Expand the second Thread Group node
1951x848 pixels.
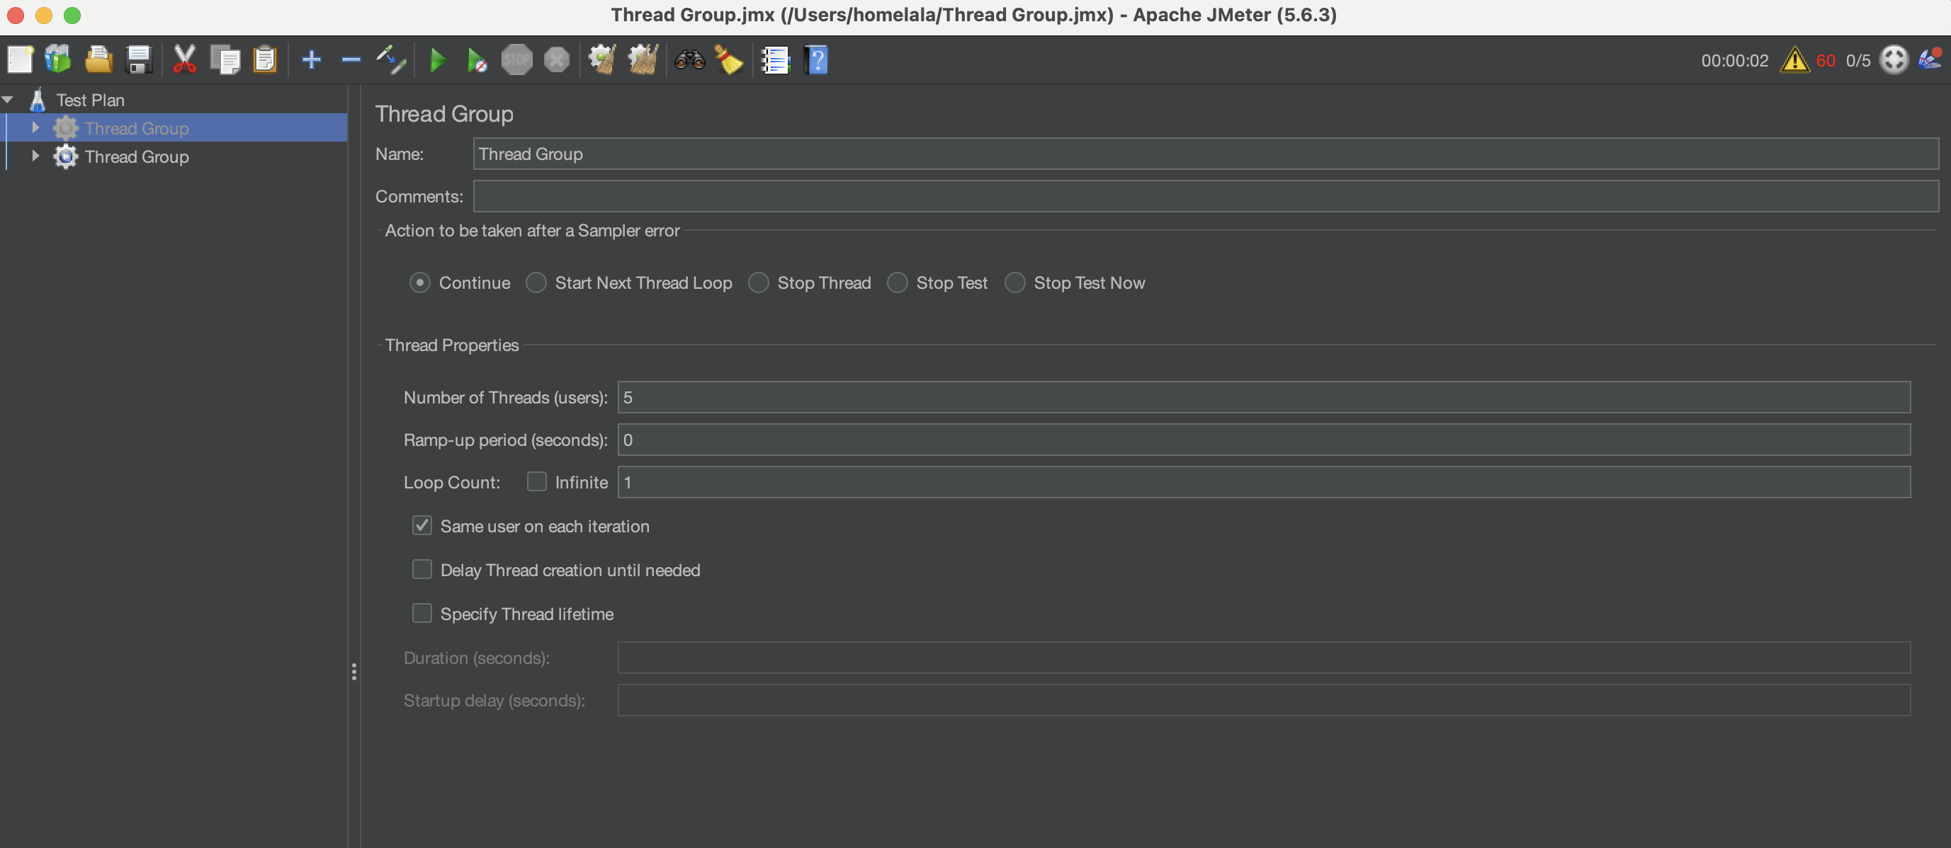click(x=35, y=156)
